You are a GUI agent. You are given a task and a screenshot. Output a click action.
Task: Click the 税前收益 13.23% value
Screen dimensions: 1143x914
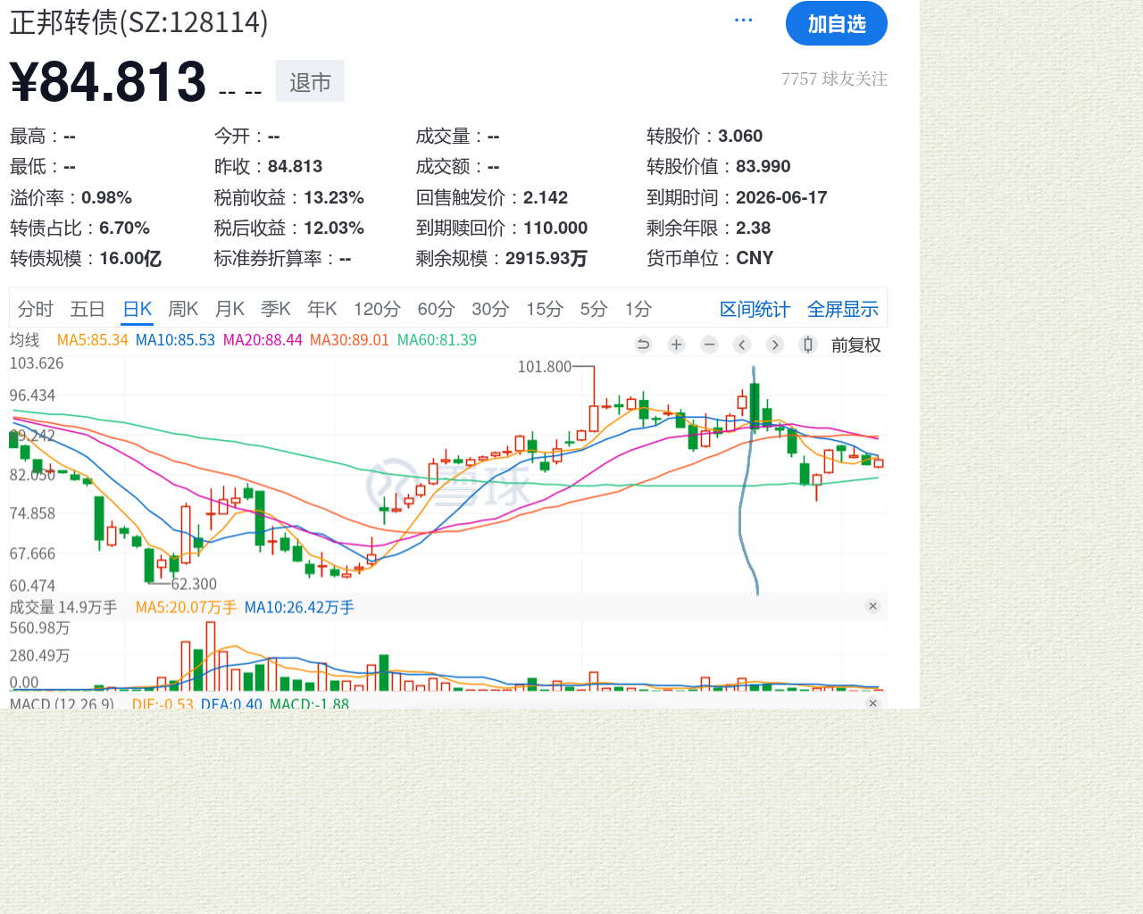point(334,197)
